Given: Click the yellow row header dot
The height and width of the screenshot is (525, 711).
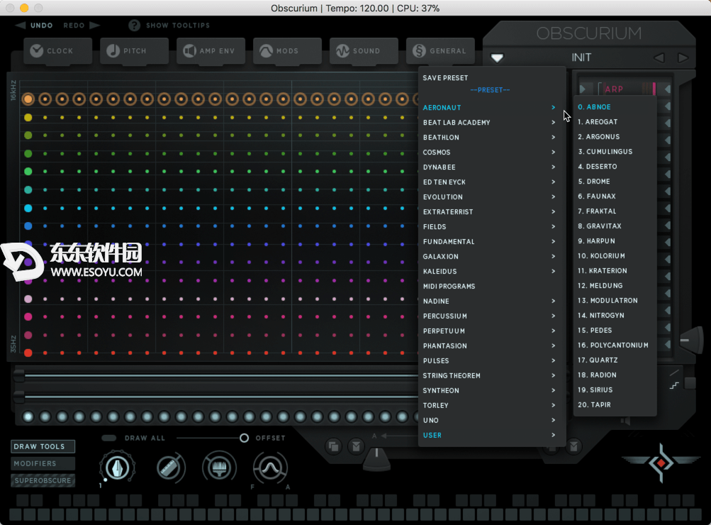Looking at the screenshot, I should tap(28, 118).
